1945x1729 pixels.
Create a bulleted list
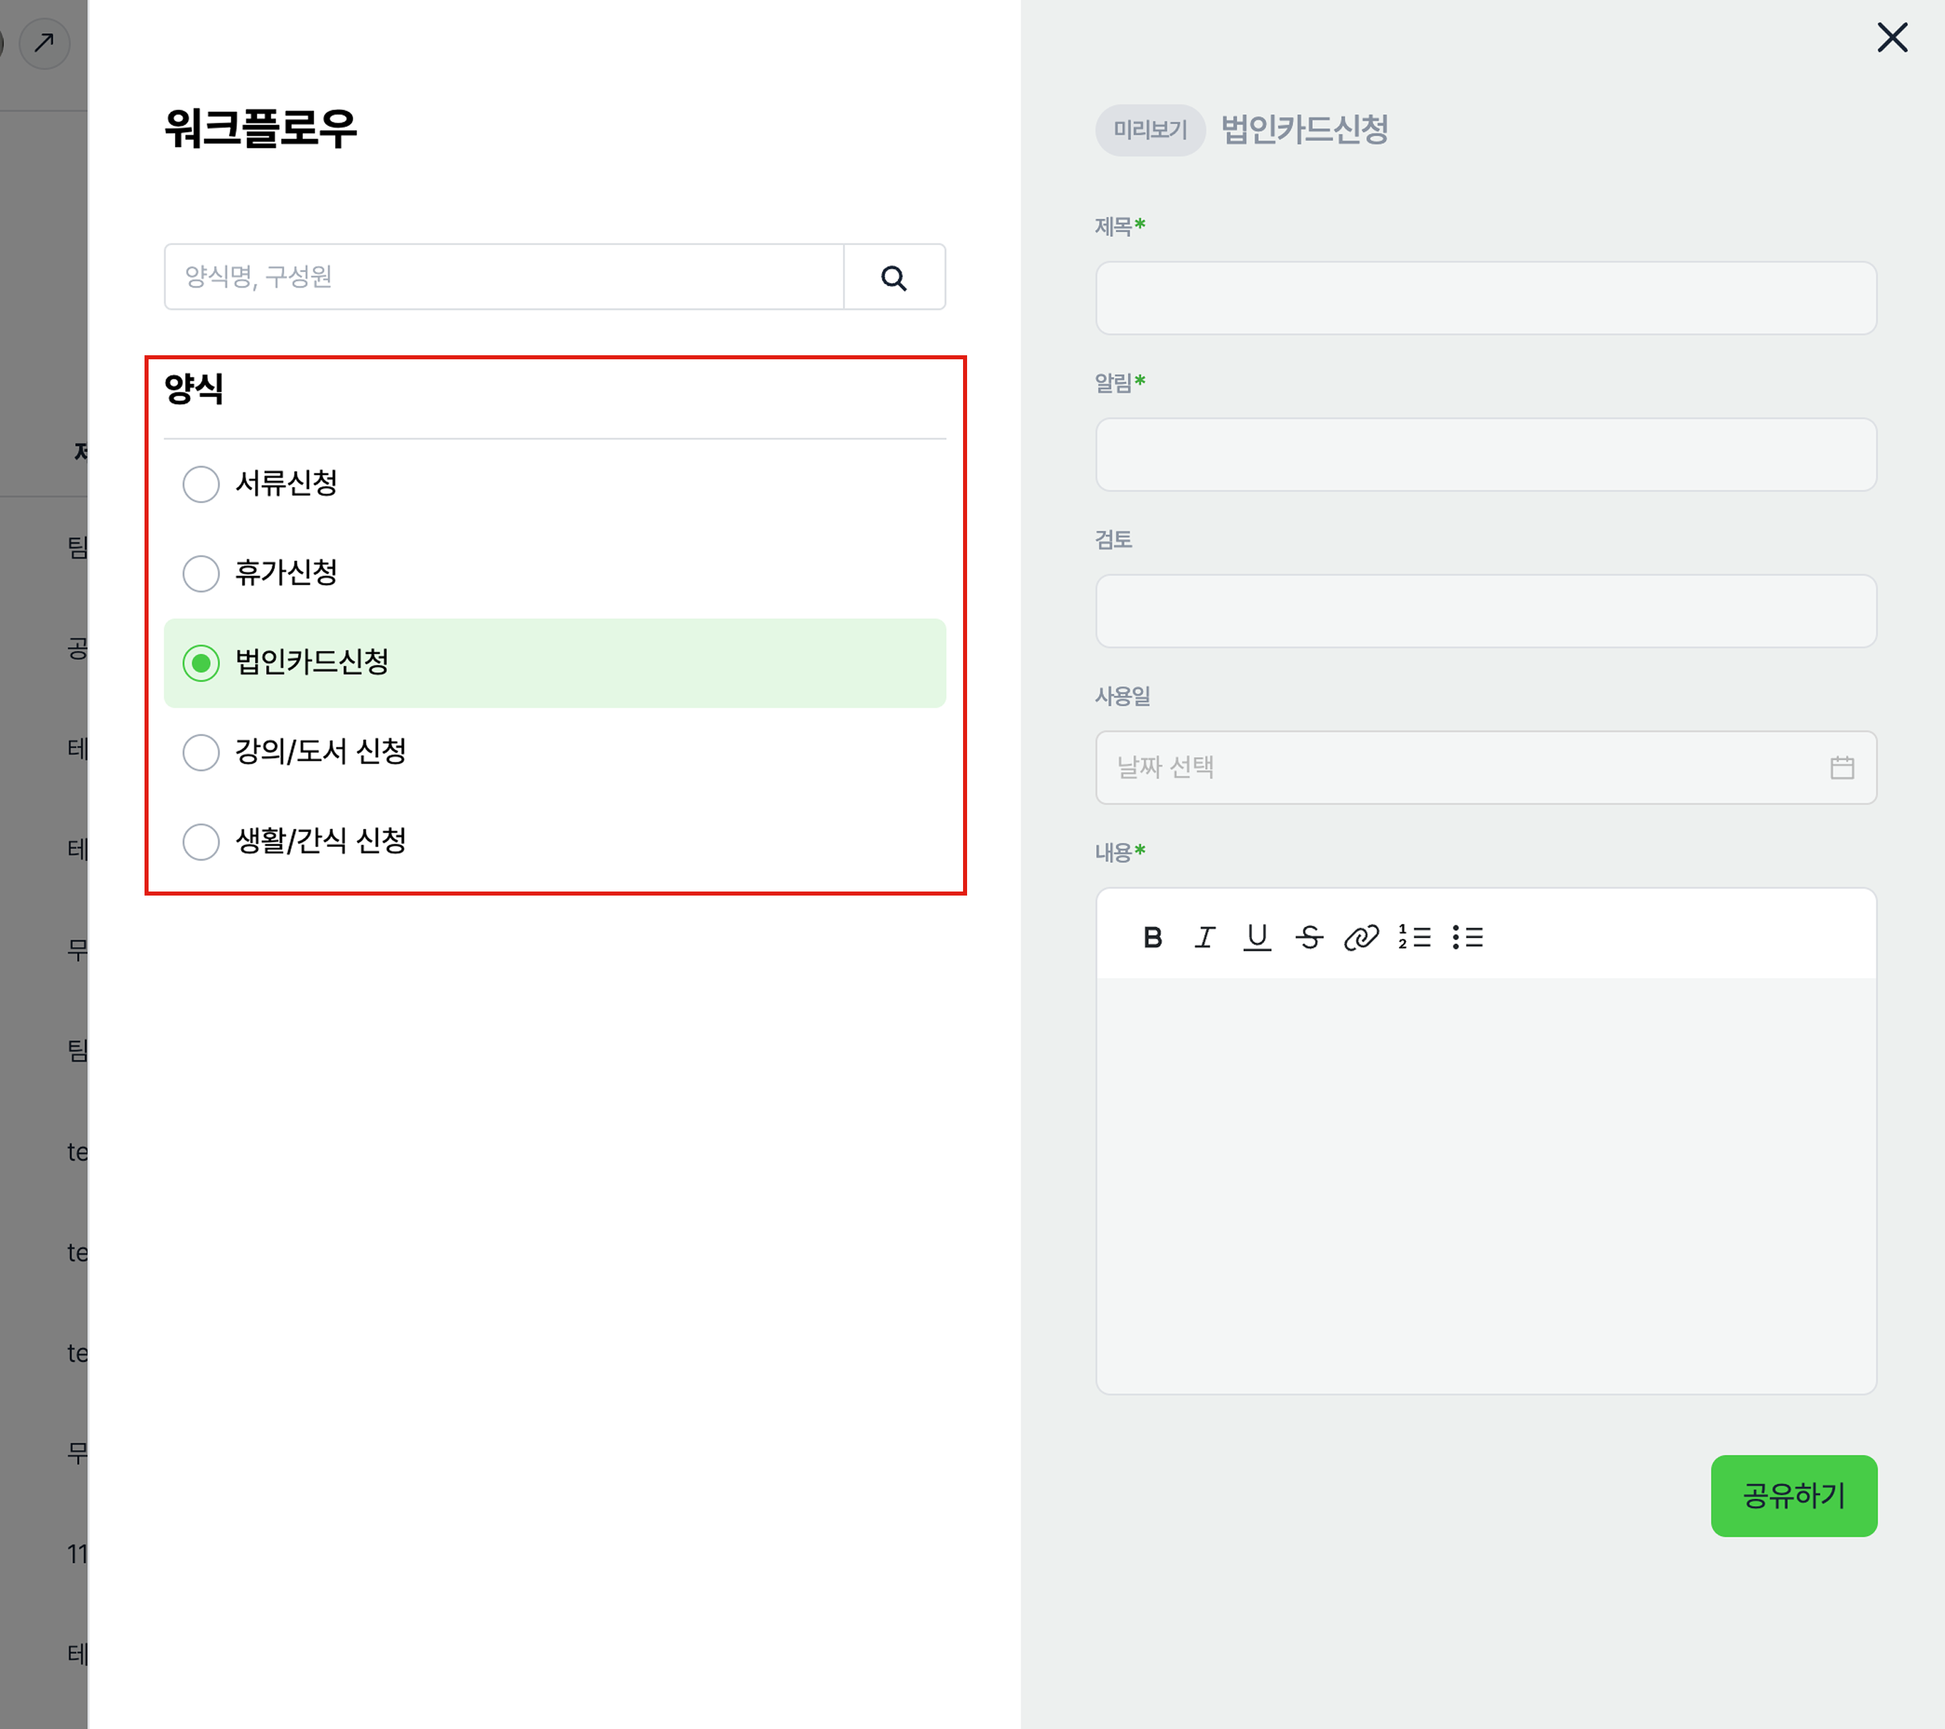point(1468,937)
